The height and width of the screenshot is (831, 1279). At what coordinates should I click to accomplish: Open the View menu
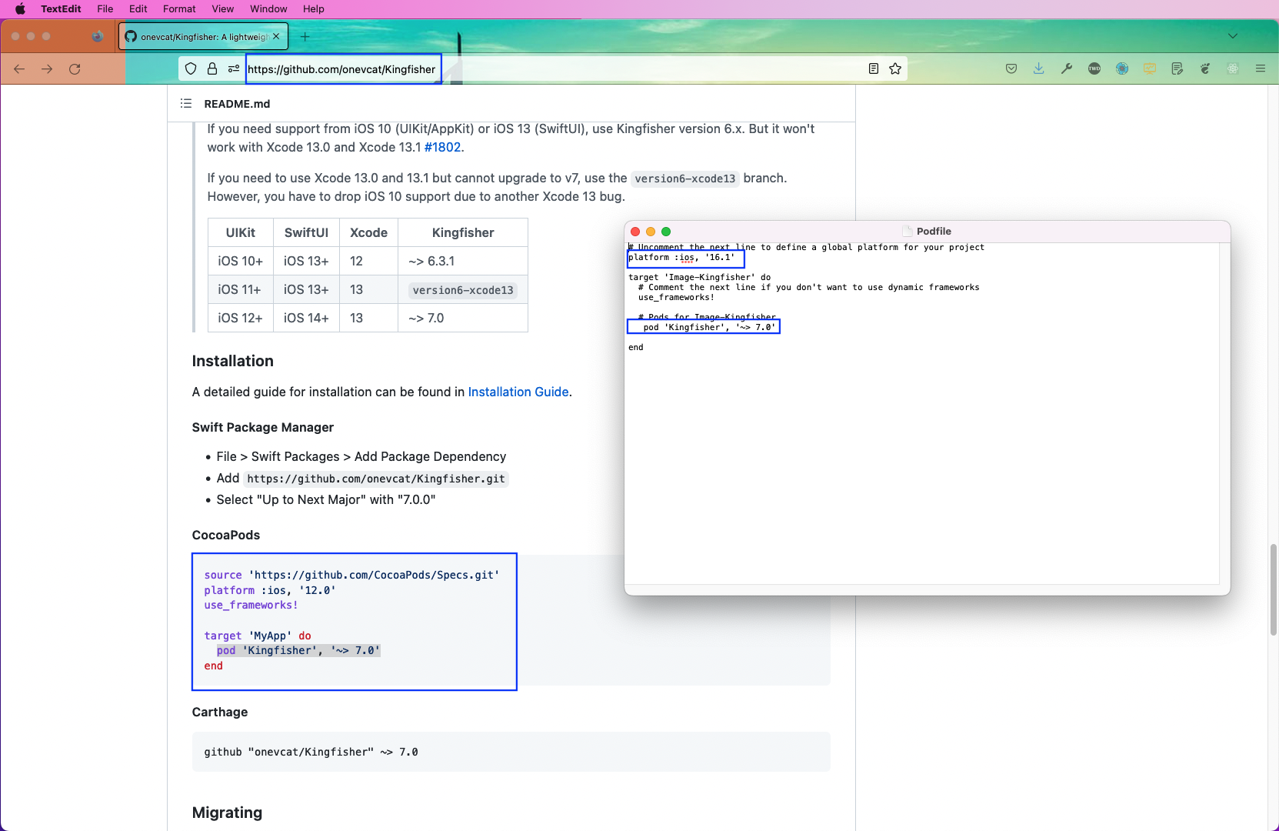(223, 9)
